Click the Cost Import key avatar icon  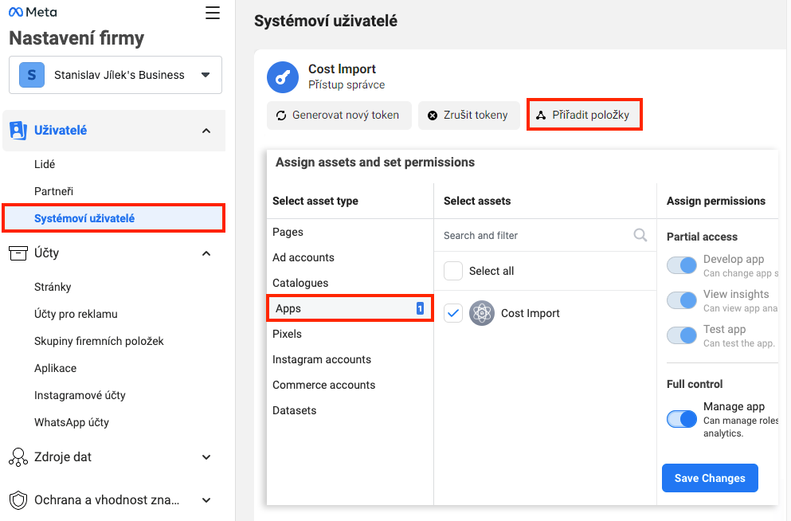pyautogui.click(x=283, y=77)
